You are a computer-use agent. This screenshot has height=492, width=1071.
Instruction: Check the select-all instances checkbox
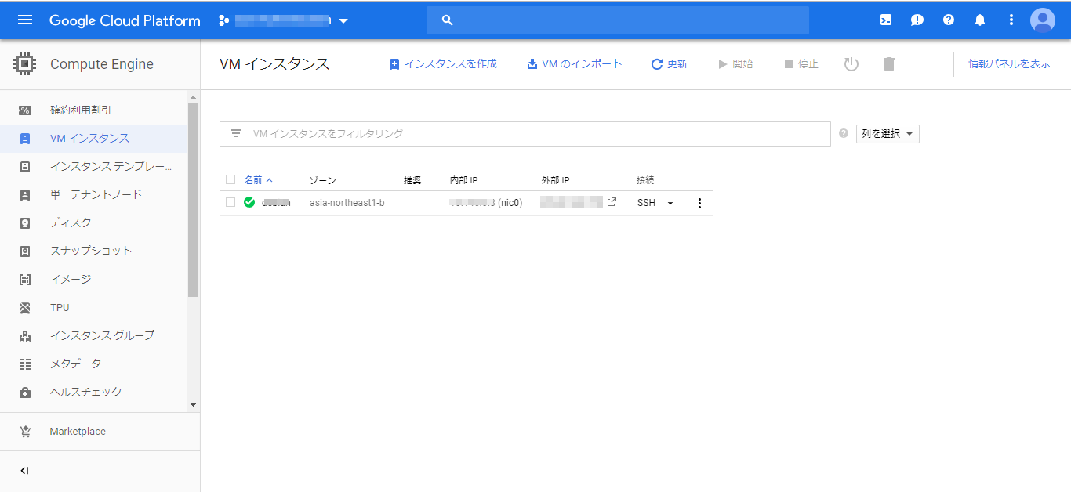(231, 179)
